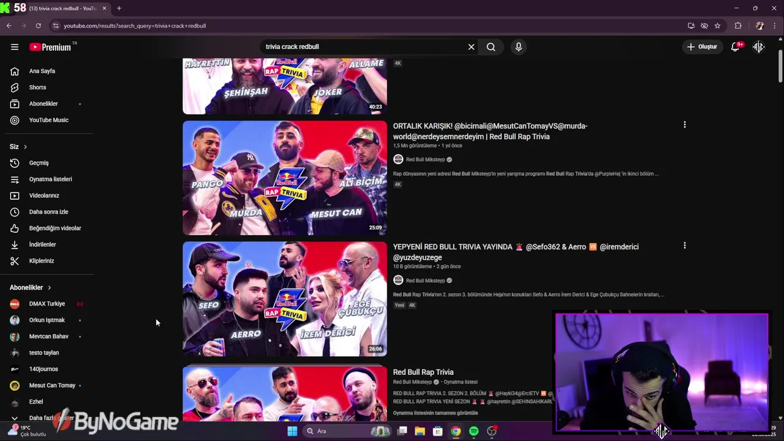This screenshot has width=784, height=441.
Task: Open the notifications bell
Action: click(x=736, y=47)
